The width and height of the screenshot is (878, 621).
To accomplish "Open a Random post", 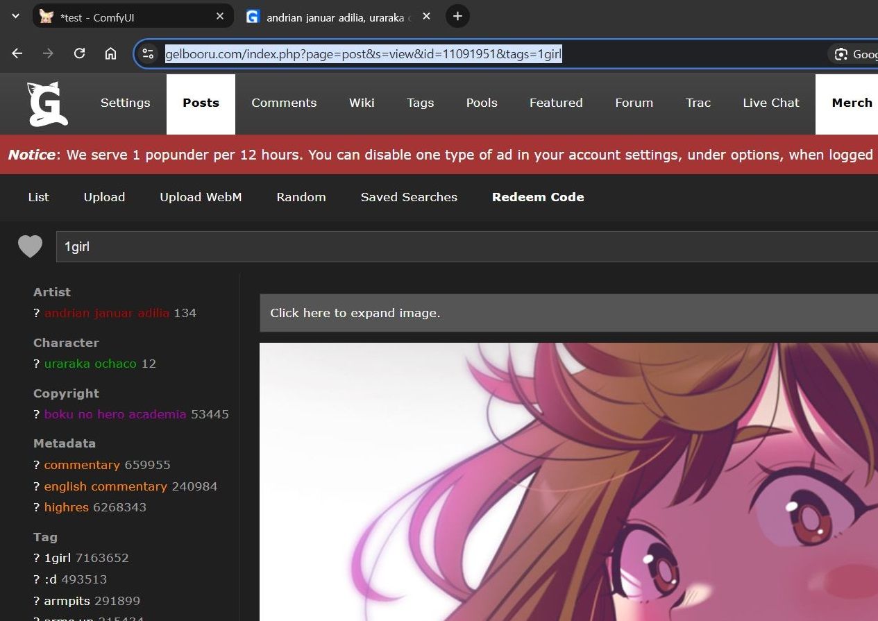I will (x=301, y=197).
